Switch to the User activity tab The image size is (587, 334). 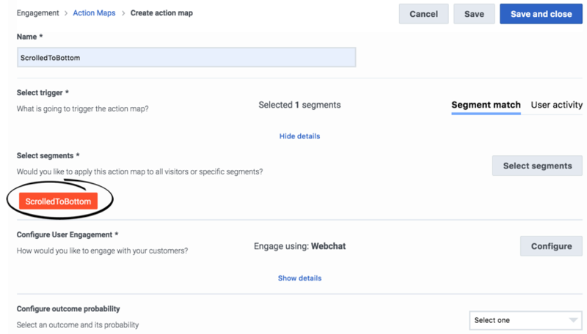(x=557, y=105)
